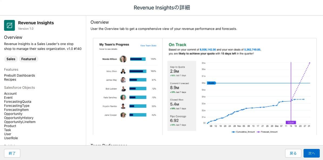Click 'Task' object entry

[8, 130]
